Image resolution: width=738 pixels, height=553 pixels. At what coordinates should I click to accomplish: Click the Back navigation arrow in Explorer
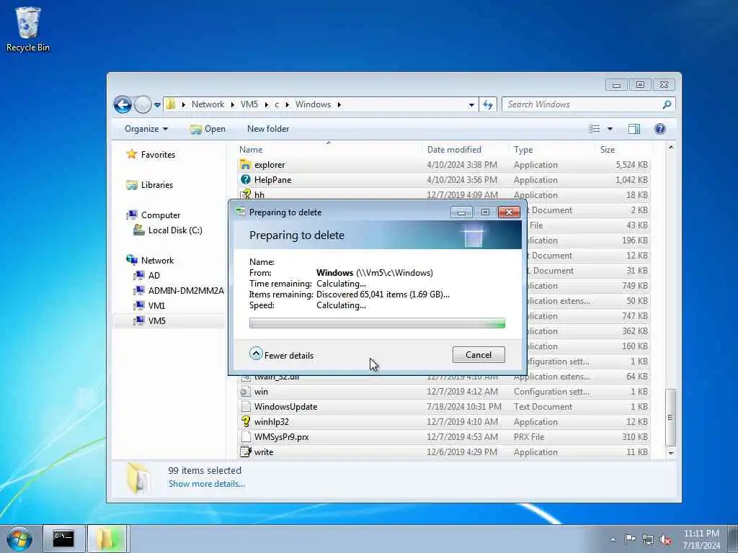pyautogui.click(x=123, y=104)
